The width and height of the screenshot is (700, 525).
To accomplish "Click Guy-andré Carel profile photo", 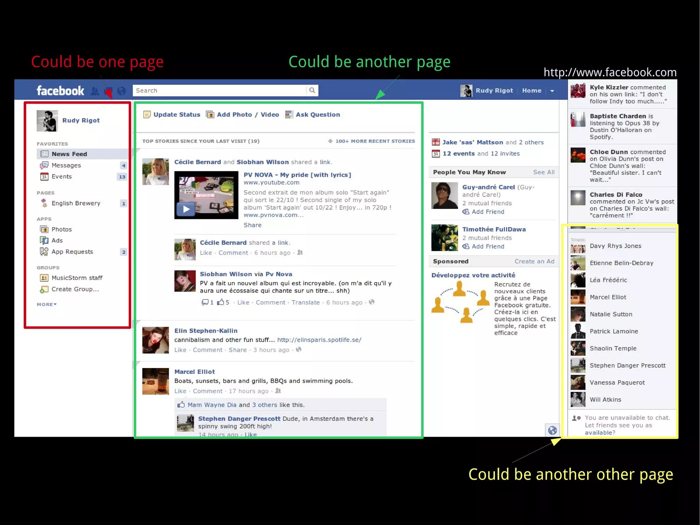I will [x=444, y=196].
